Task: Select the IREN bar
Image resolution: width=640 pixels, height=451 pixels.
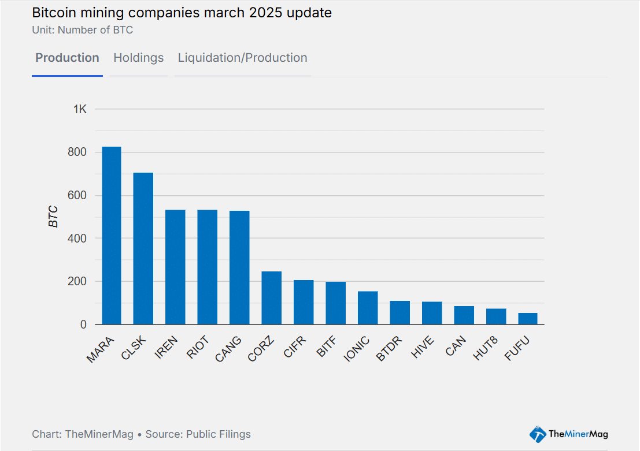Action: pos(175,267)
